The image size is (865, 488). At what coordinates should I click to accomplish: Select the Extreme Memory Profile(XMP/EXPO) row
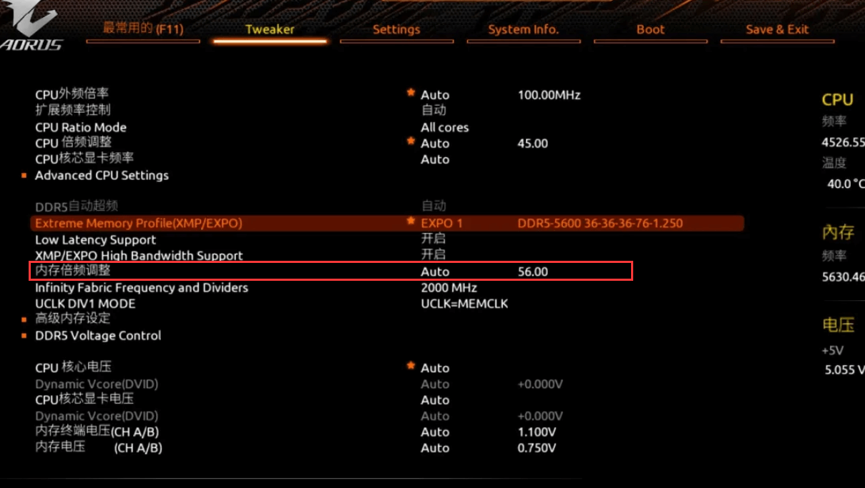(139, 223)
